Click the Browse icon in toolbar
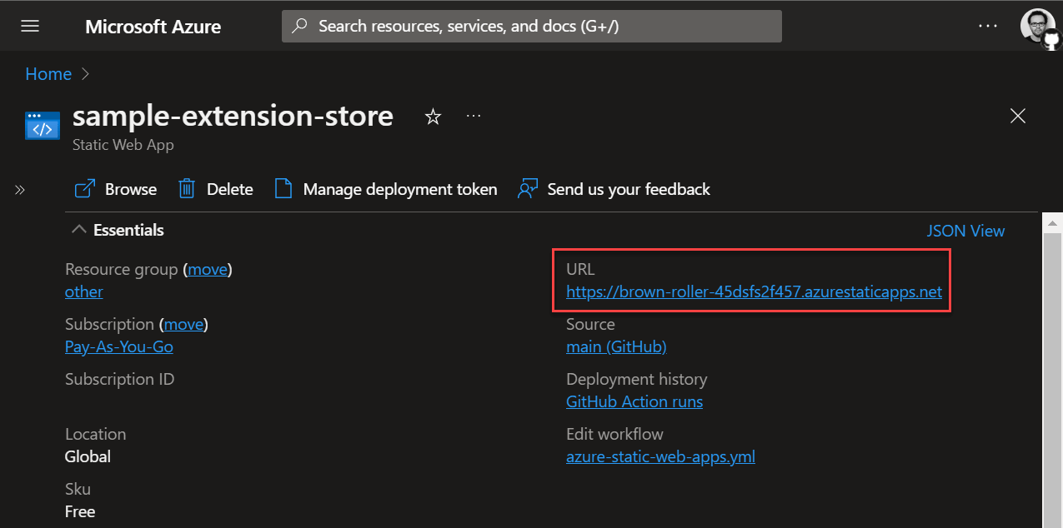This screenshot has width=1063, height=528. click(x=84, y=189)
